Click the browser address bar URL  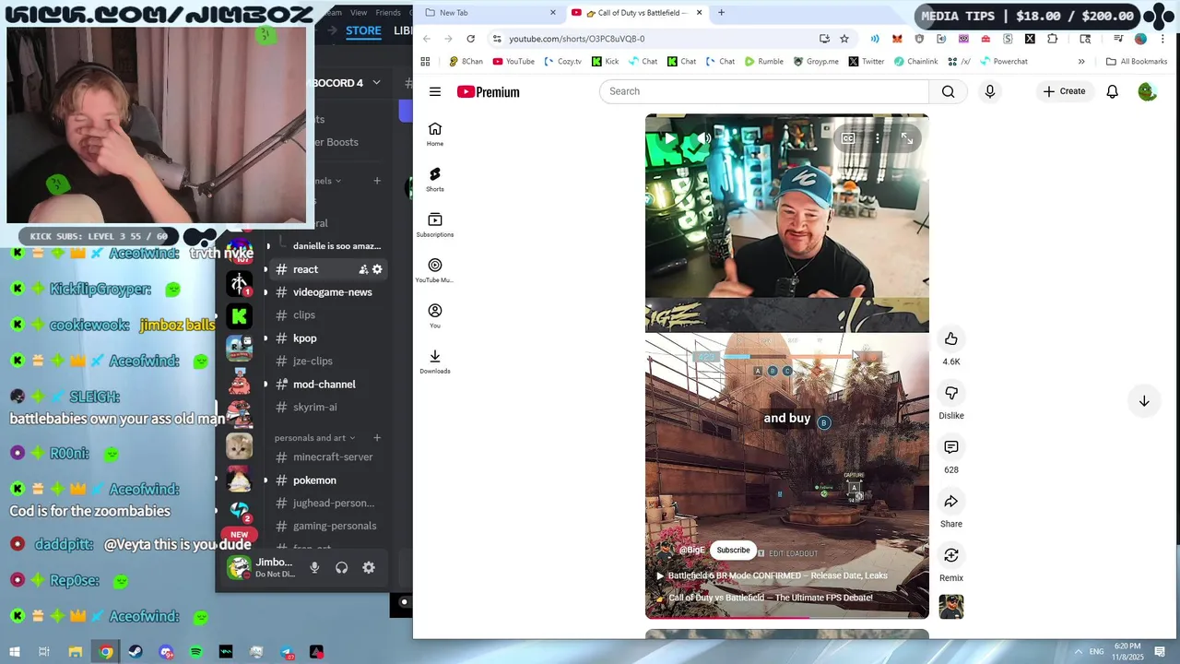[577, 39]
